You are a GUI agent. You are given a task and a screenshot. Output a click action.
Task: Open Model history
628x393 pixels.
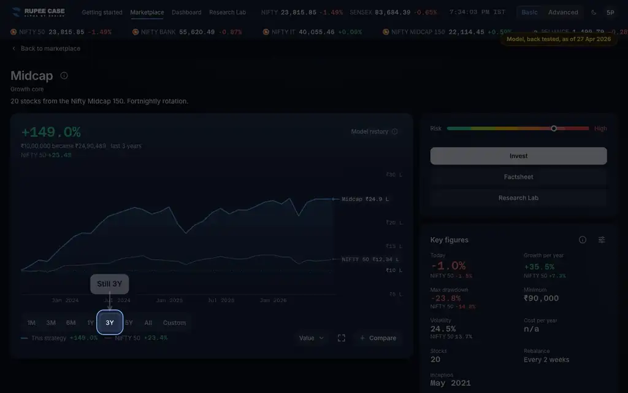coord(373,131)
